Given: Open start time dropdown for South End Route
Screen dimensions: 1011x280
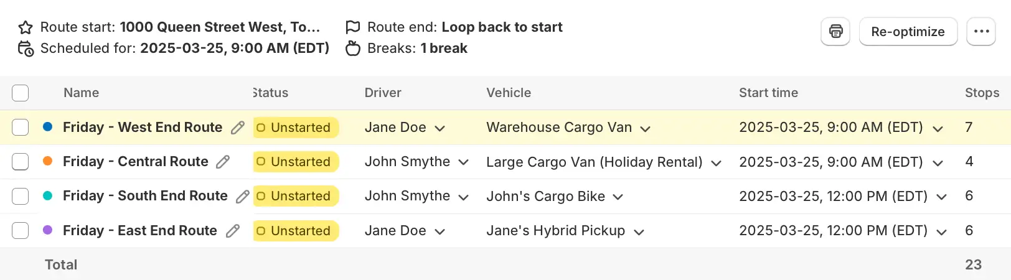Looking at the screenshot, I should 941,197.
